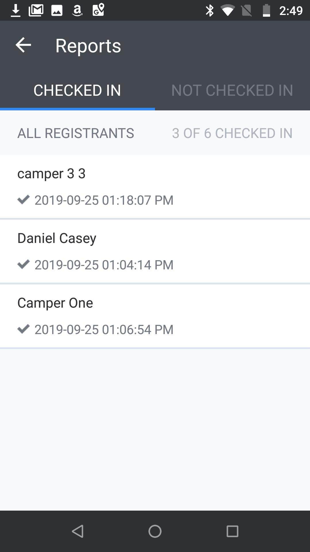Tap the 3 OF 6 CHECKED IN counter
The image size is (310, 552).
pyautogui.click(x=232, y=133)
